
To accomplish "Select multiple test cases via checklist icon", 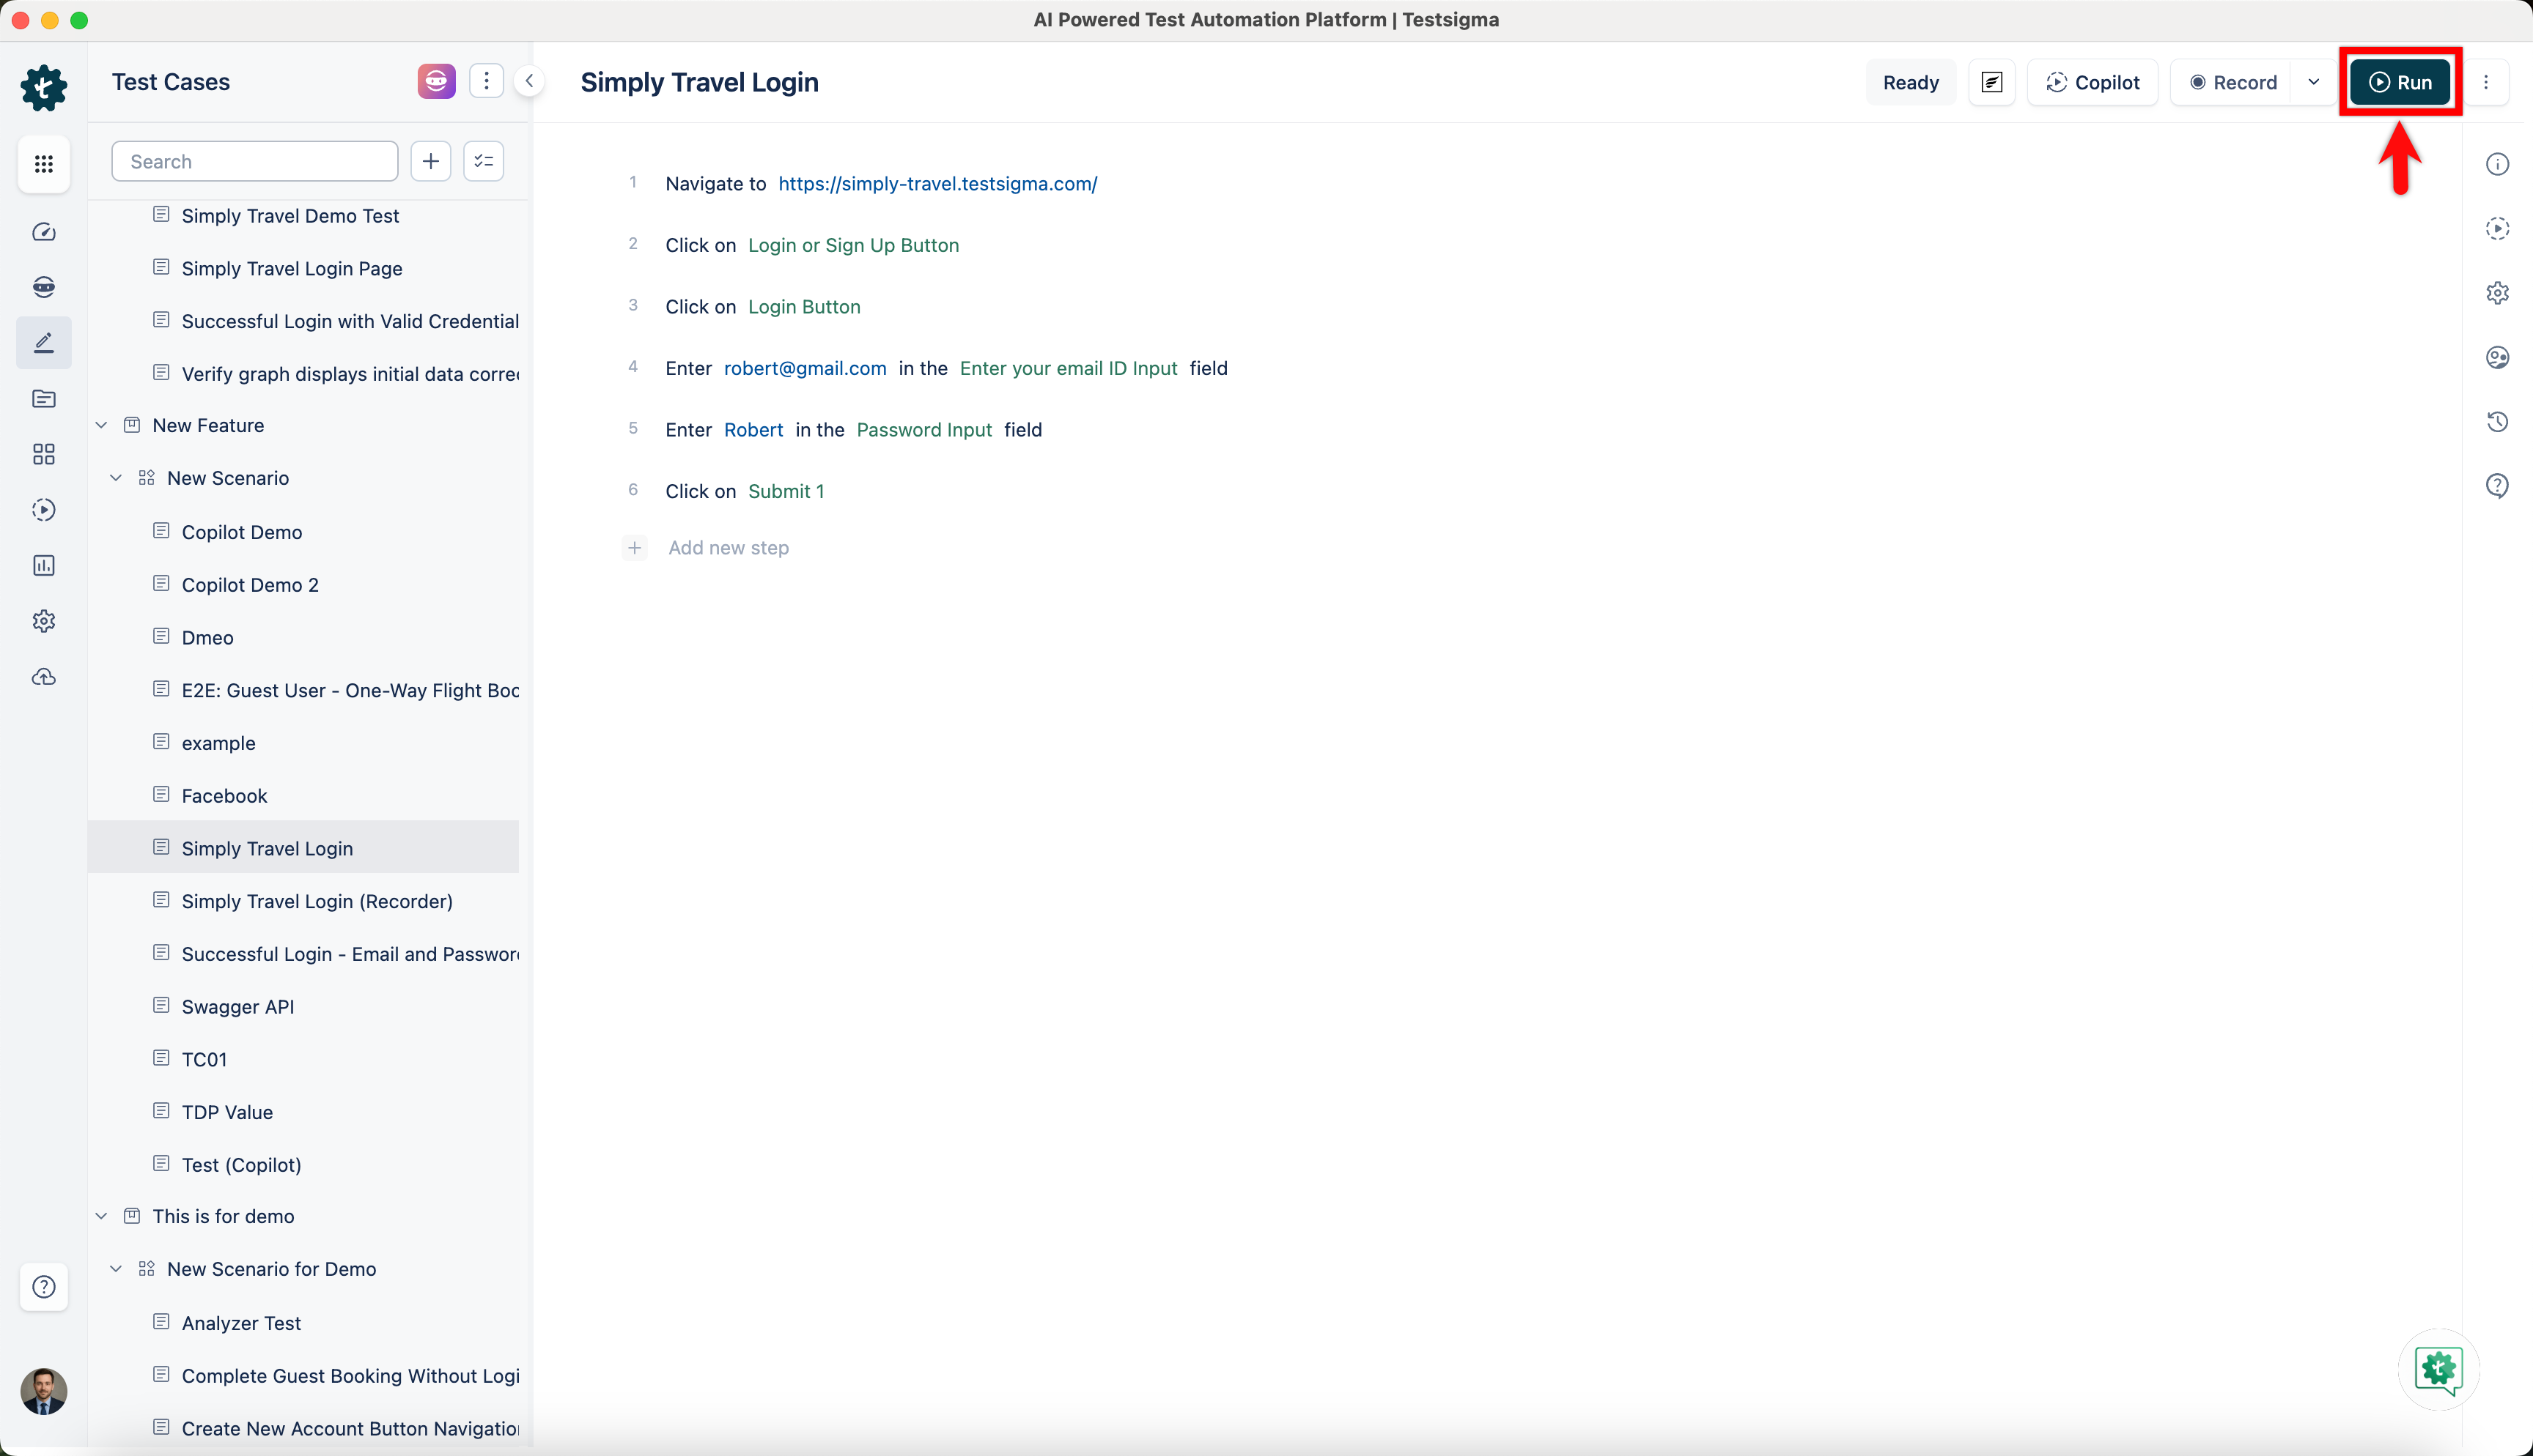I will click(483, 161).
